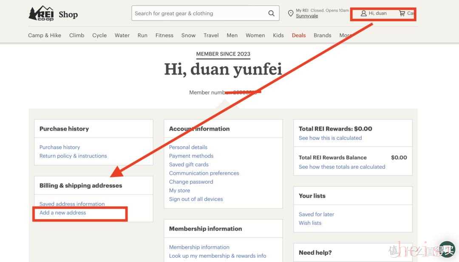Click the search magnifier icon
Screen dimensions: 459x262
point(271,14)
